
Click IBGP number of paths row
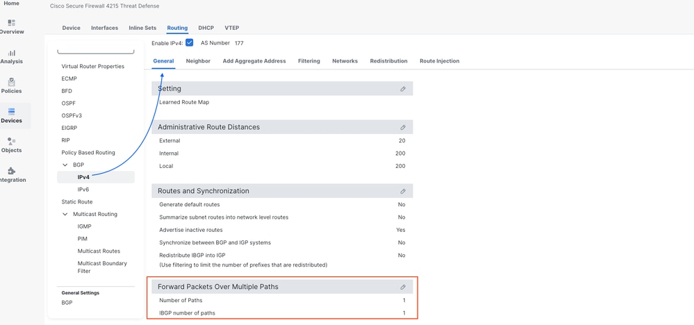(x=282, y=313)
